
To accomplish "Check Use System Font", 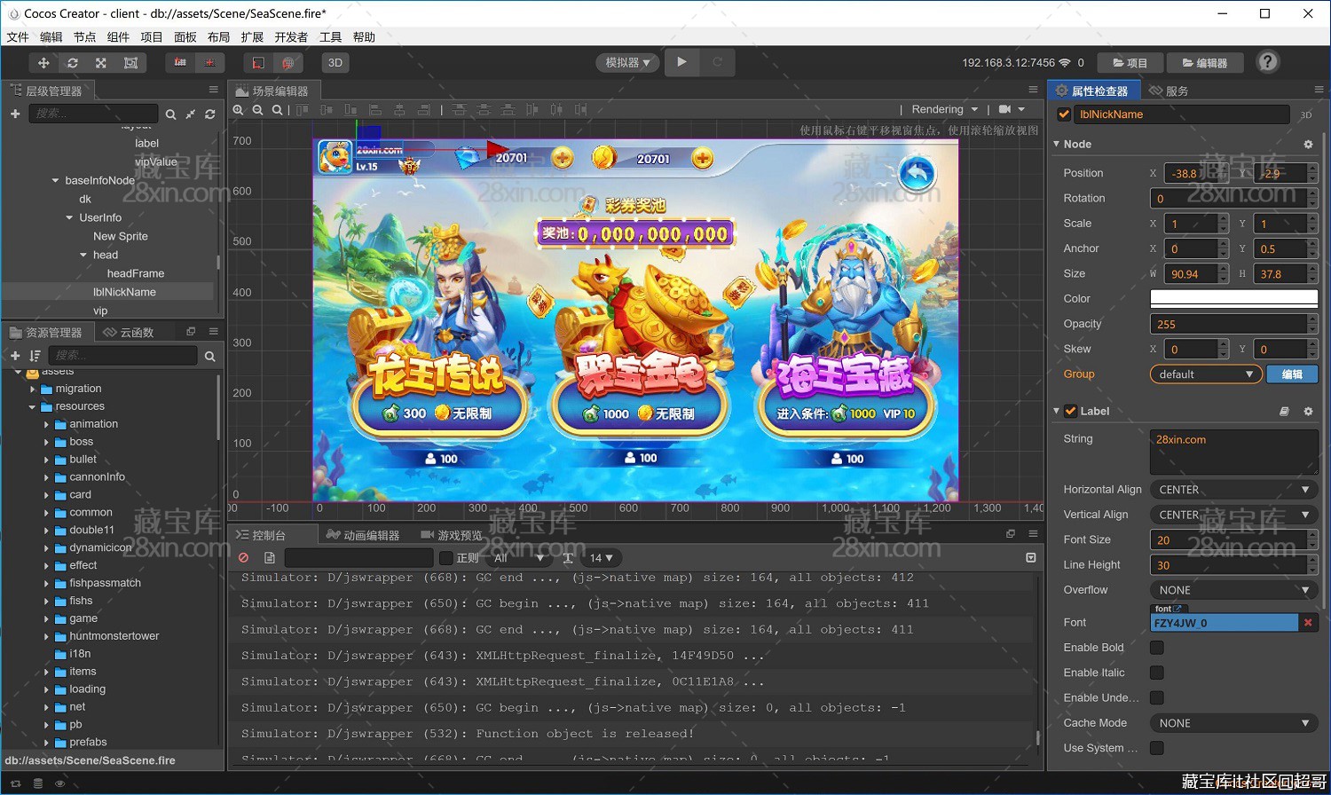I will point(1157,749).
